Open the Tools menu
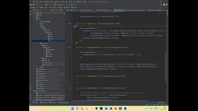This screenshot has width=198, height=111. point(70,2)
